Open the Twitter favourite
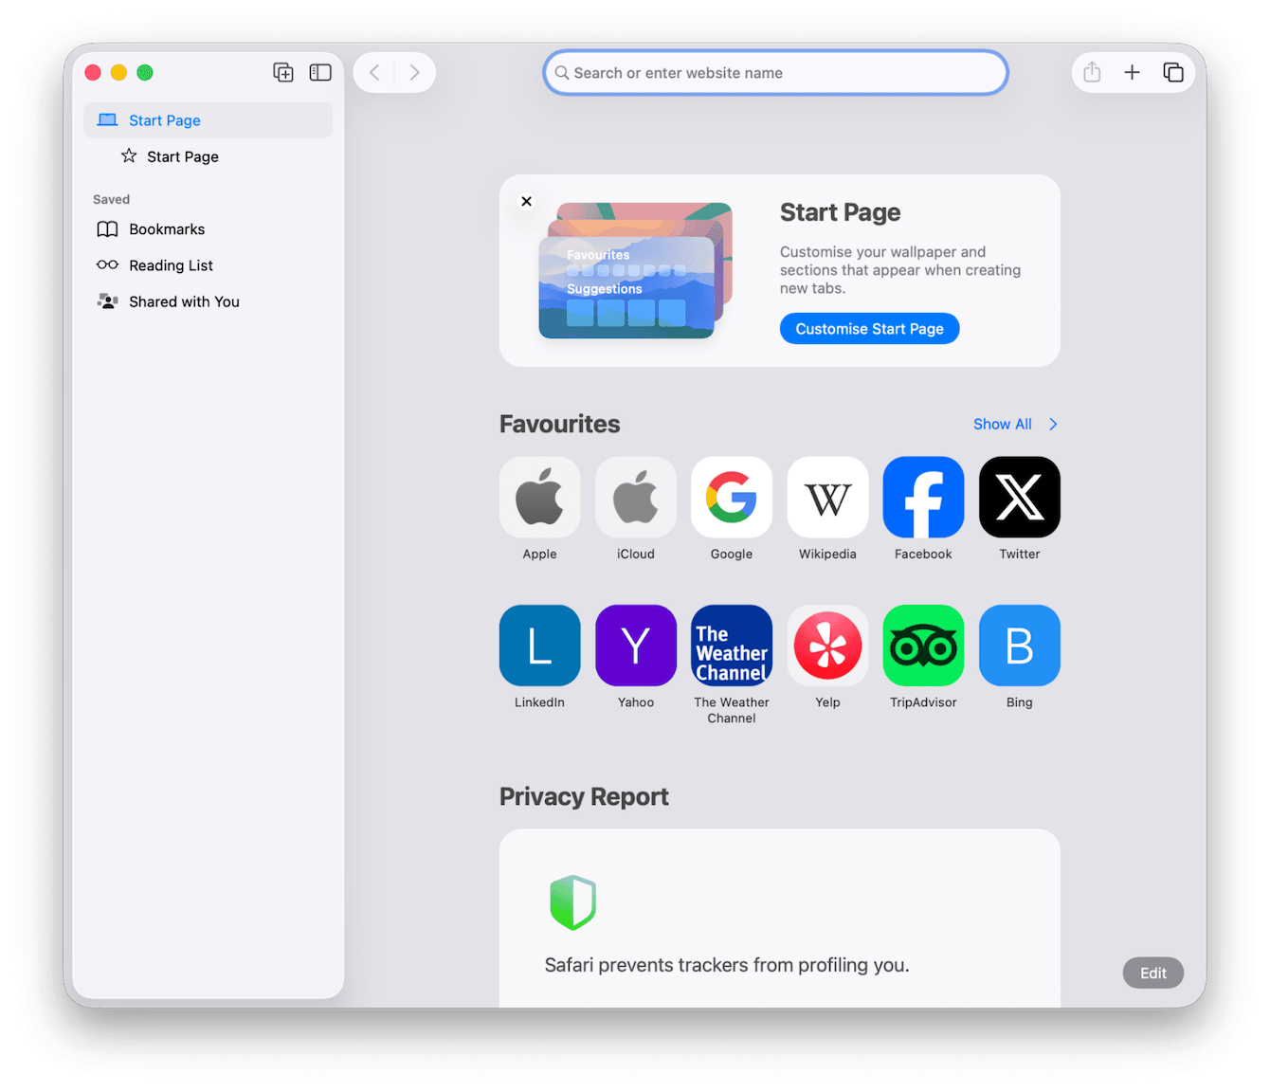The width and height of the screenshot is (1270, 1092). coord(1019,497)
